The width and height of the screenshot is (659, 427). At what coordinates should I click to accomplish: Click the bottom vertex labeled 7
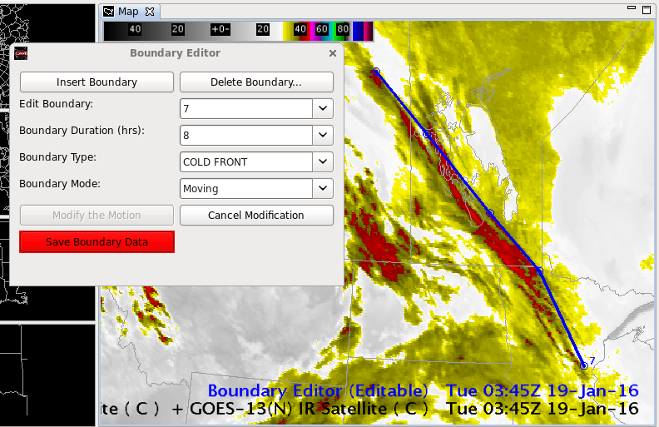tap(584, 365)
